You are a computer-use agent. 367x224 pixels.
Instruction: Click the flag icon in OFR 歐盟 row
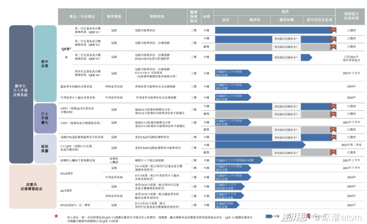point(333,114)
